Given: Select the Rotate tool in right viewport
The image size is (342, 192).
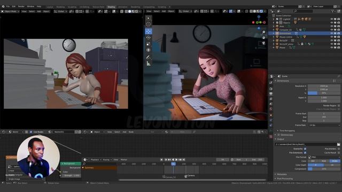Looking at the screenshot, I should click(149, 37).
